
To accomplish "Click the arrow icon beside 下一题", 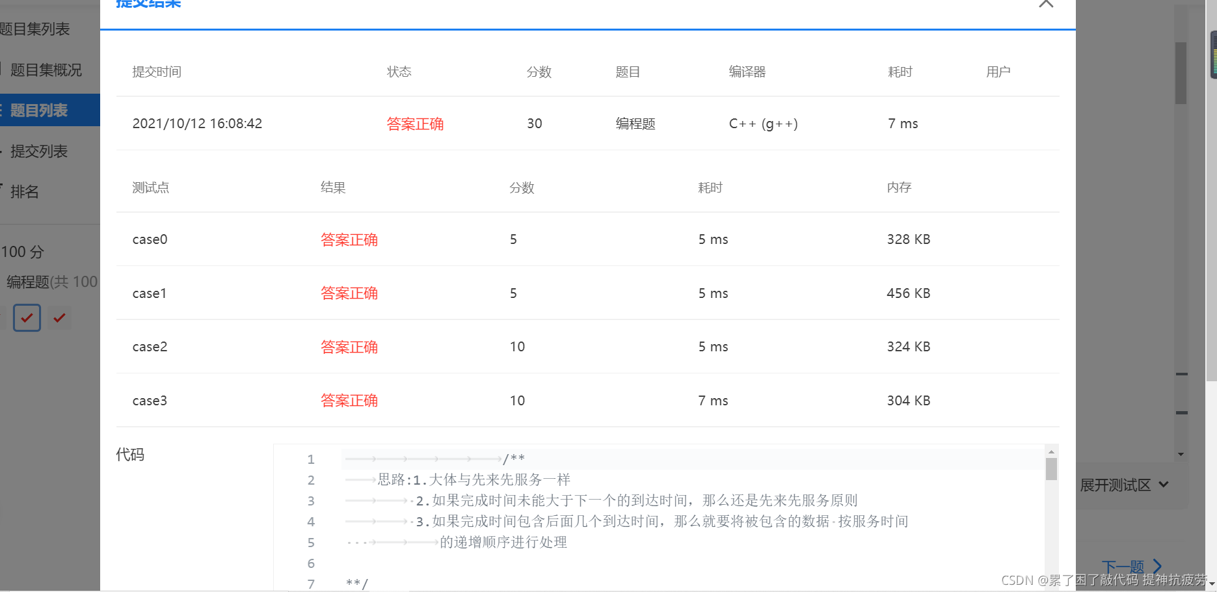I will pos(1158,565).
